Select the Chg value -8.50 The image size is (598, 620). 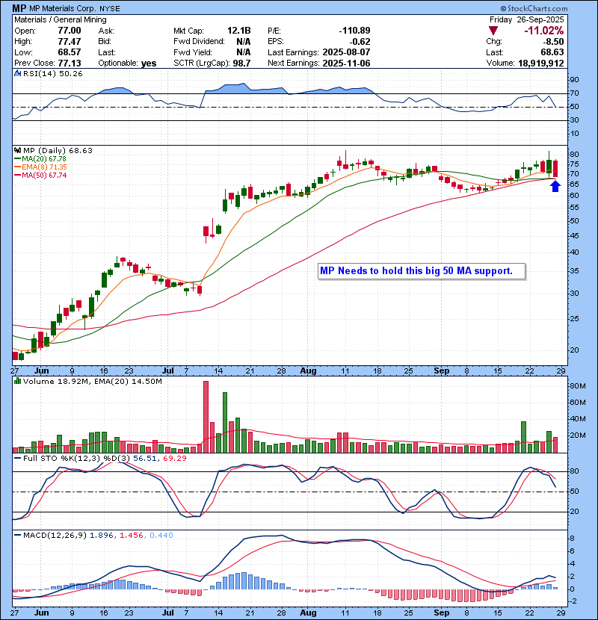point(553,42)
